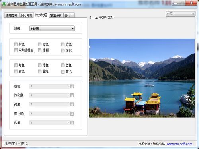Toggle the 锐化 sharpen checkbox
This screenshot has width=199, height=149.
(63, 50)
